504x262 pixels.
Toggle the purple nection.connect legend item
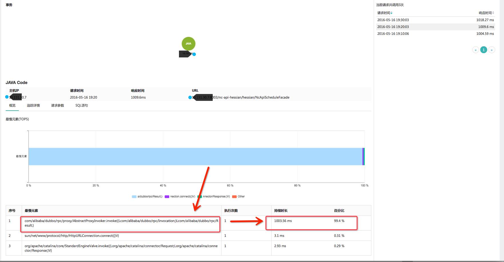point(180,197)
